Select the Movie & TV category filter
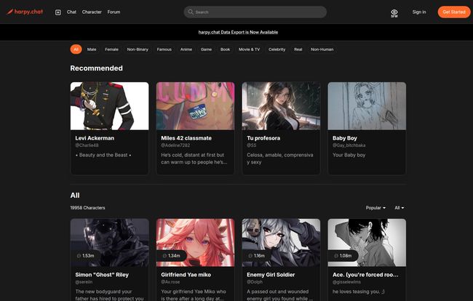The width and height of the screenshot is (473, 301). click(249, 49)
